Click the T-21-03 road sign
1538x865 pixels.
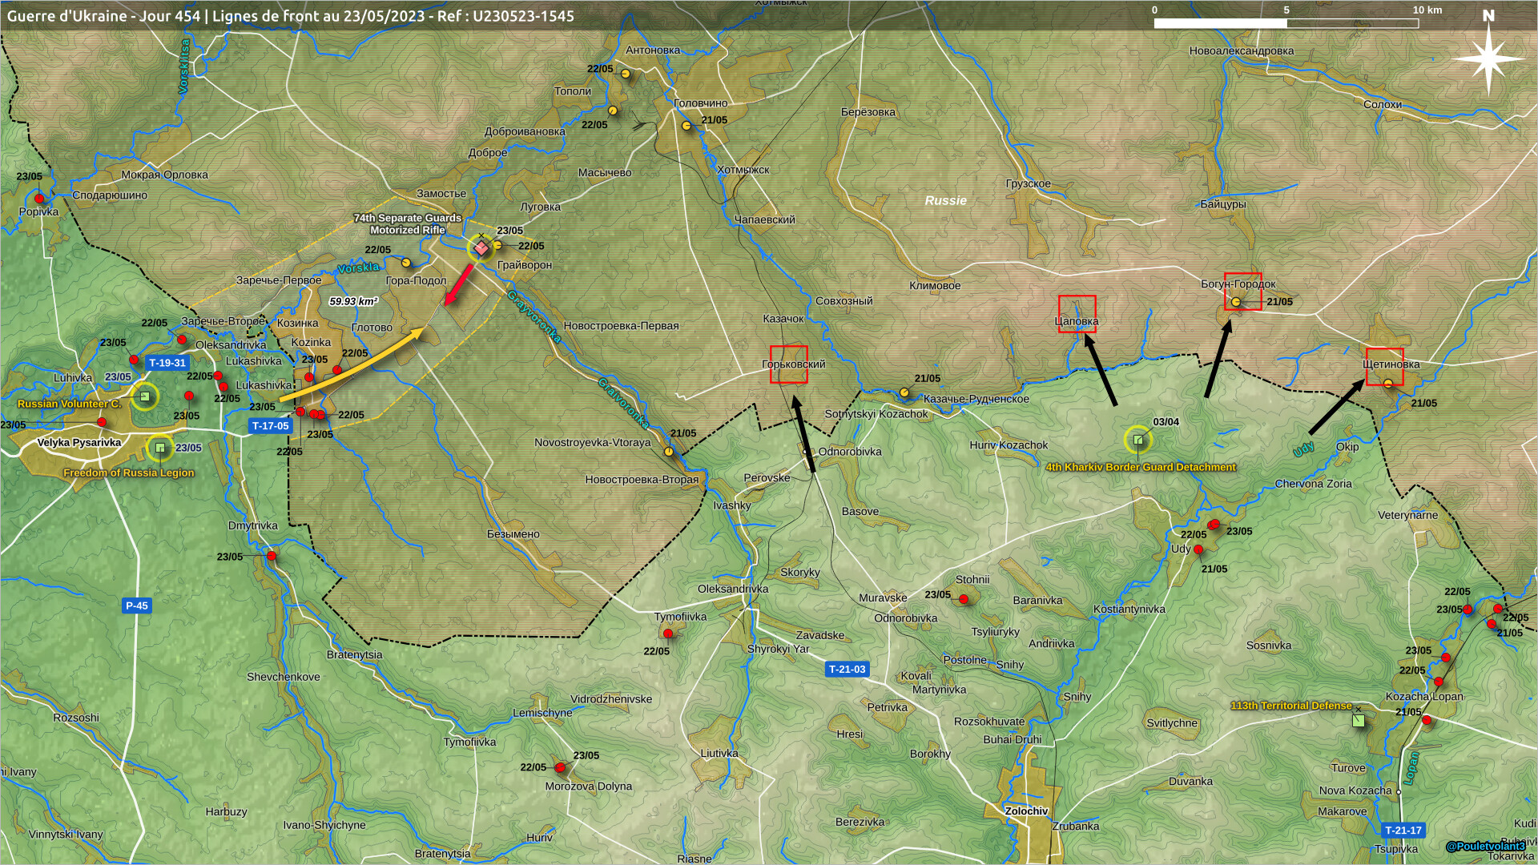(847, 670)
